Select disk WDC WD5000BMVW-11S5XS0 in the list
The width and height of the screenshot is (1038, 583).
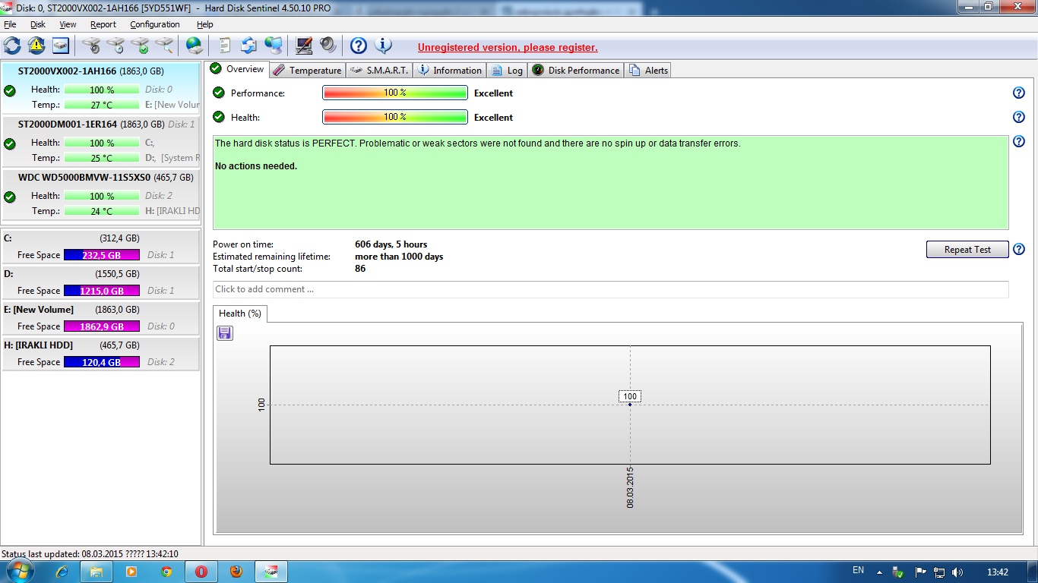100,194
